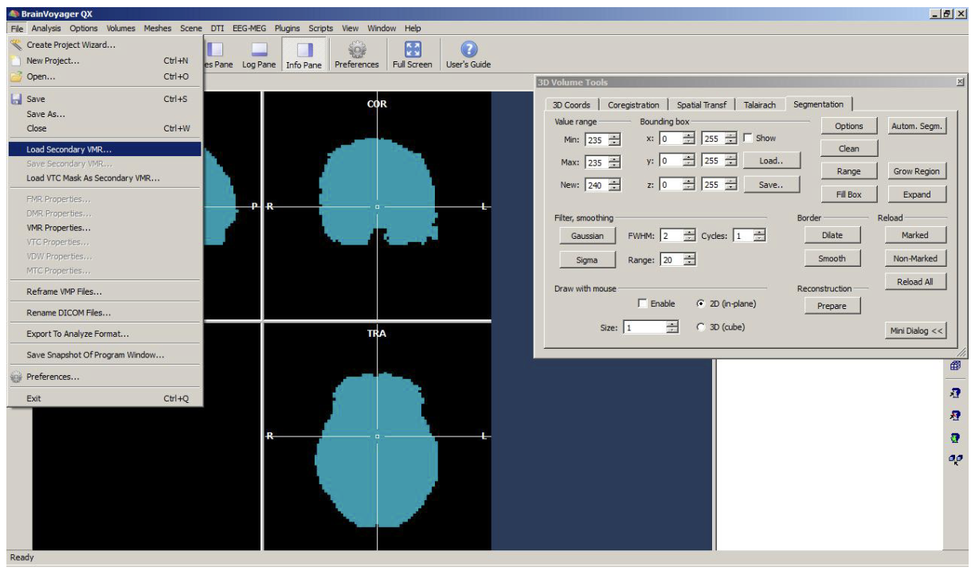Viewport: 975px width, 575px height.
Task: Open the Analysis menu in menu bar
Action: [46, 29]
